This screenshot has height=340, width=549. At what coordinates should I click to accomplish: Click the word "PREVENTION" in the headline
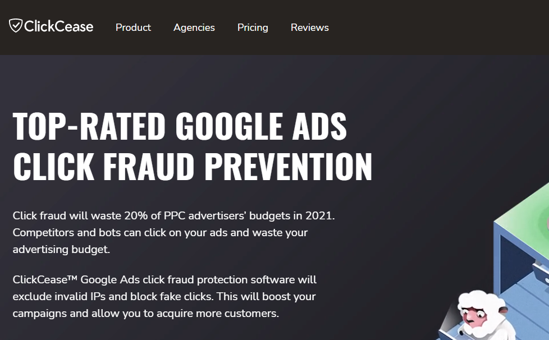288,166
